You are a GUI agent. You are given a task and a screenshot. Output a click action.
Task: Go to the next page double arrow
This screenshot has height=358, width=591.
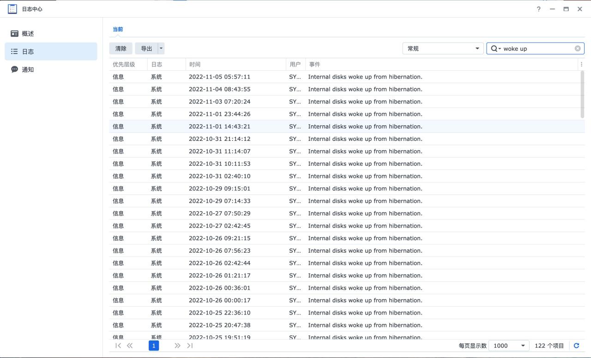click(x=177, y=346)
